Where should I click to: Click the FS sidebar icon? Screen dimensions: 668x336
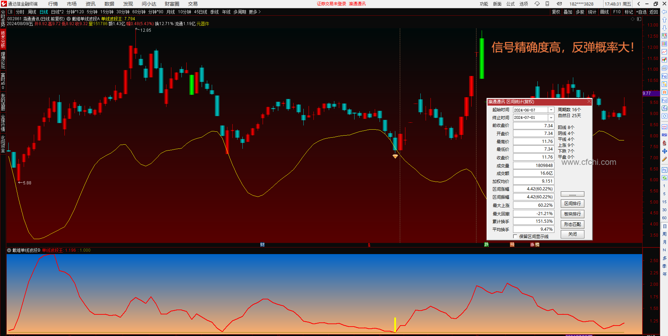(664, 170)
